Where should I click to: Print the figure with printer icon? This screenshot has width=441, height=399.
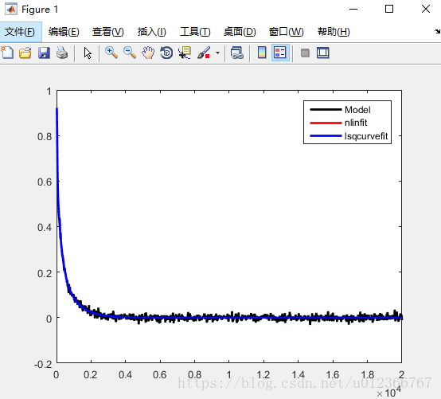[62, 53]
